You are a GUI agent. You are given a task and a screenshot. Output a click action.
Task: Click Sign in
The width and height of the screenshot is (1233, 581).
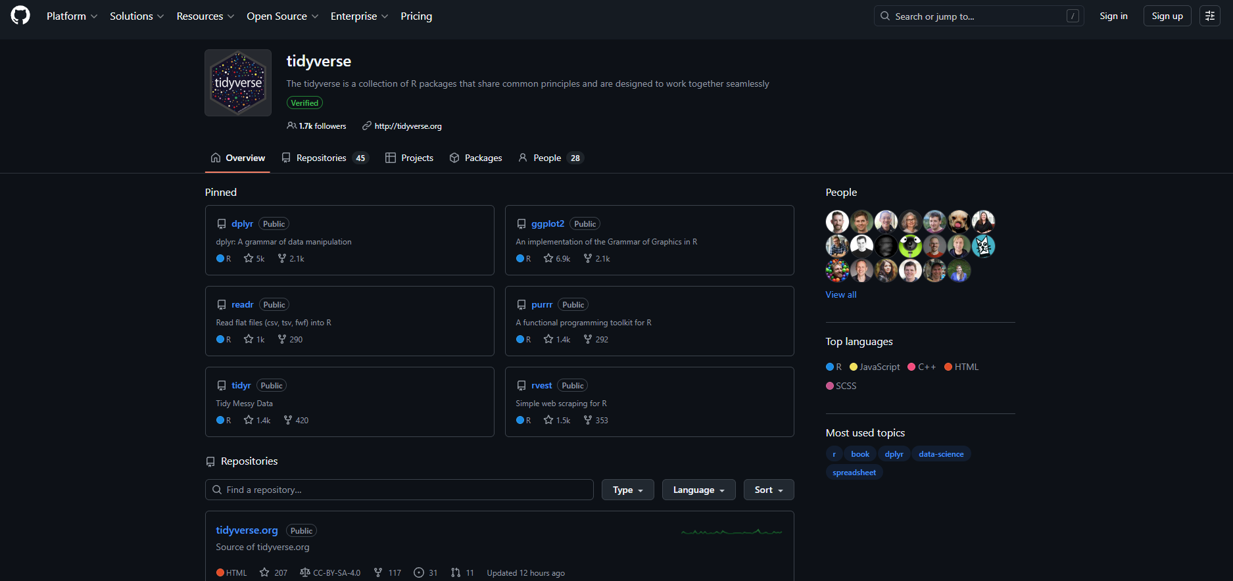coord(1113,16)
